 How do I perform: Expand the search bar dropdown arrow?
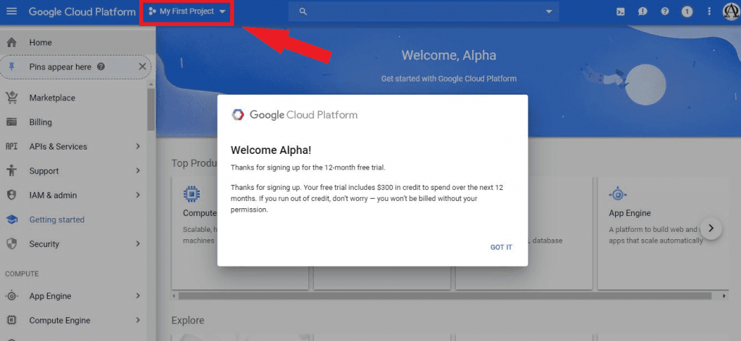click(x=549, y=12)
